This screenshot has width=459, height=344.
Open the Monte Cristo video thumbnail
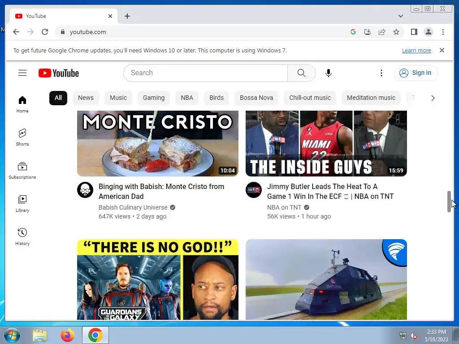point(157,143)
